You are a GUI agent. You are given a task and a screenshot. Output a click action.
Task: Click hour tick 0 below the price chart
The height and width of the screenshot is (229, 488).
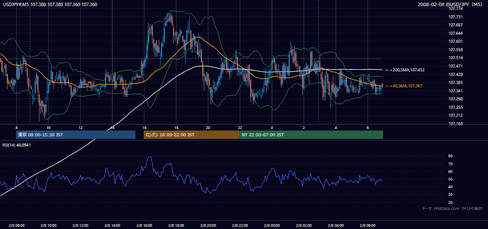pos(272,127)
